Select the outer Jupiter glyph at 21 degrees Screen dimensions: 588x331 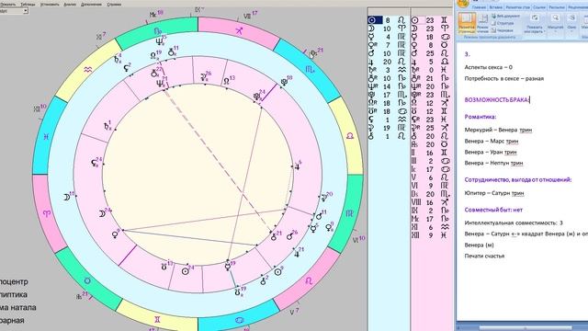298,254
